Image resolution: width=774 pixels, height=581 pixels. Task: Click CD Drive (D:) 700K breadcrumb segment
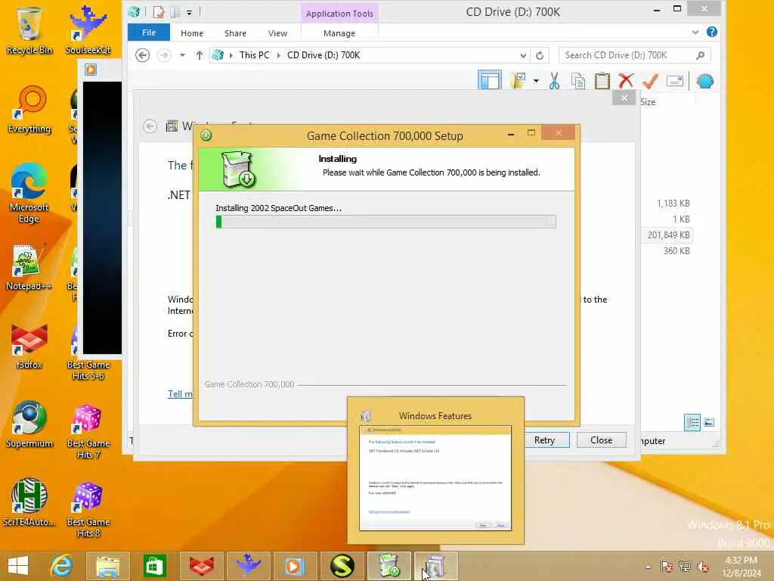[x=324, y=54]
